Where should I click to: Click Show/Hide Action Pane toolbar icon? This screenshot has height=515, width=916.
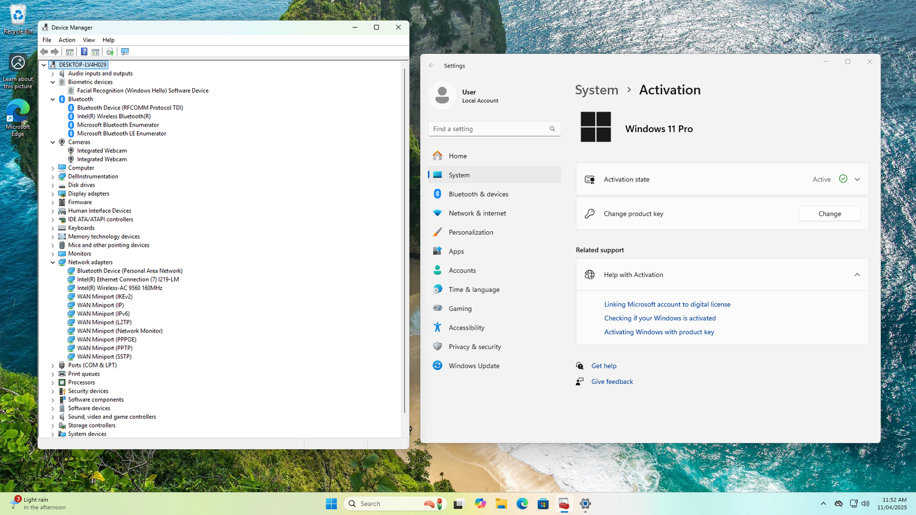[96, 51]
